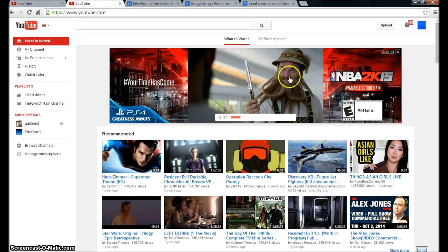Click NBA 2K15 logo in ad

click(362, 77)
